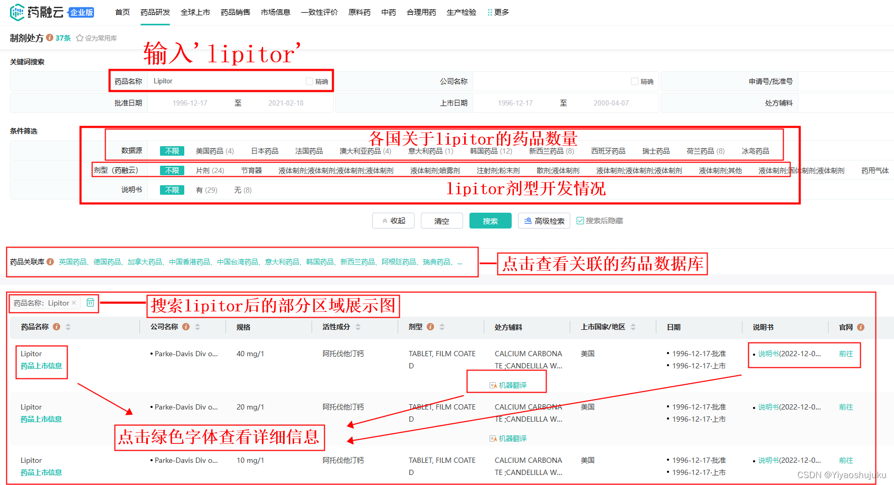Sort the table by 药品名称 column
This screenshot has height=485, width=894.
pos(68,327)
